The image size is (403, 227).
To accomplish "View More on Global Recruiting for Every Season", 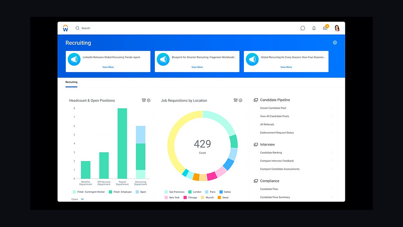I will [286, 67].
